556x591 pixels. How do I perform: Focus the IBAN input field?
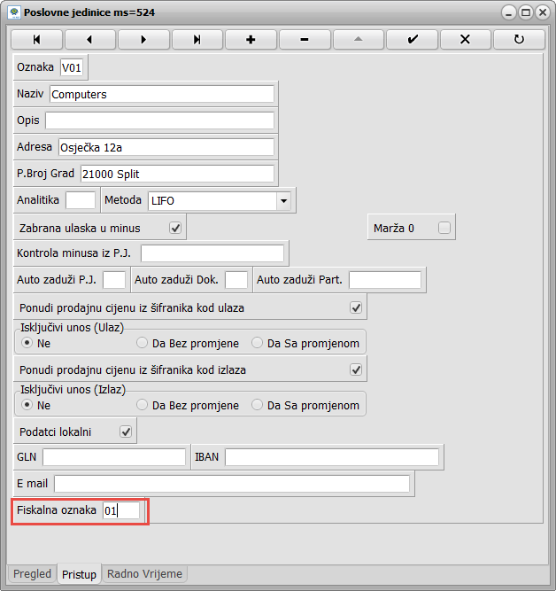tap(332, 457)
